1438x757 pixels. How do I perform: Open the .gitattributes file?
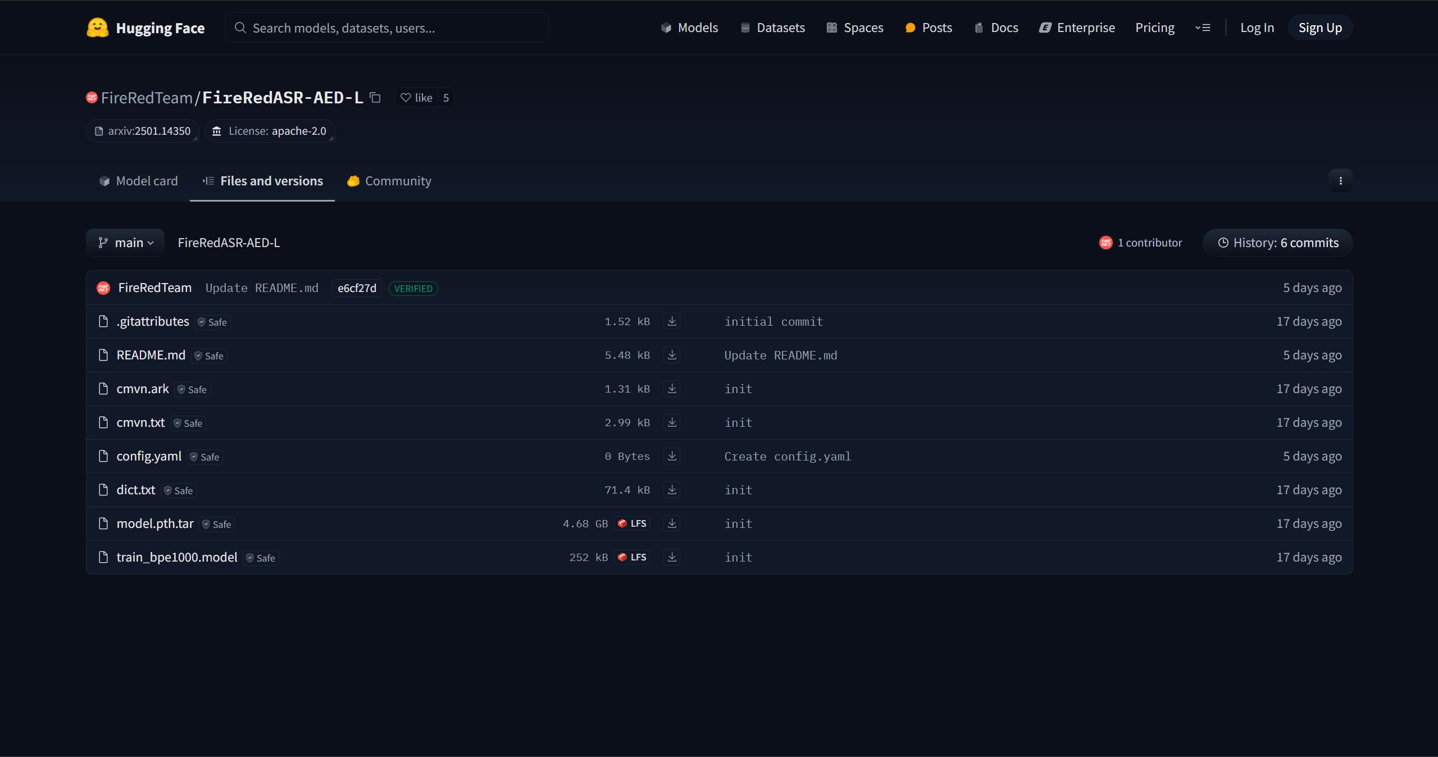coord(153,321)
